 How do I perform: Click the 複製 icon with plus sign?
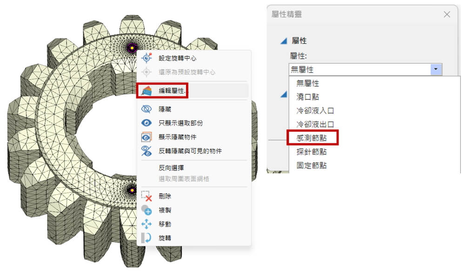(x=146, y=210)
